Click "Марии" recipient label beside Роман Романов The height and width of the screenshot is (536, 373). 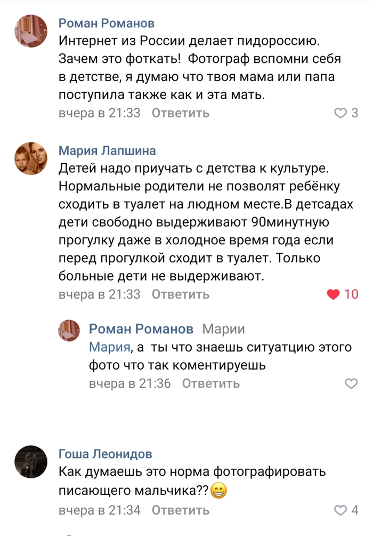click(224, 329)
